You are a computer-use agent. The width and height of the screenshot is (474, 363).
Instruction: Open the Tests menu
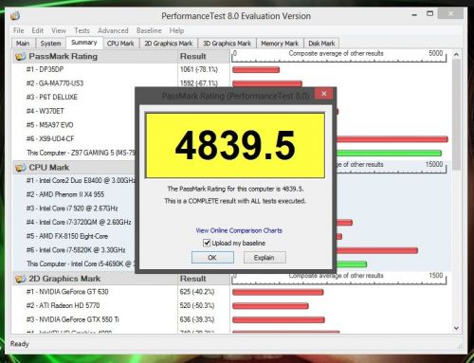pyautogui.click(x=82, y=30)
